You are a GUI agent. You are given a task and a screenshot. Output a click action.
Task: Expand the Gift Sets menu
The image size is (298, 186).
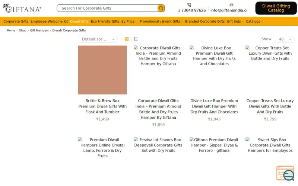tap(235, 22)
